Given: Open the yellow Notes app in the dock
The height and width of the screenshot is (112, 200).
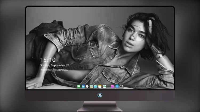Looking at the screenshot, I should 100,87.
